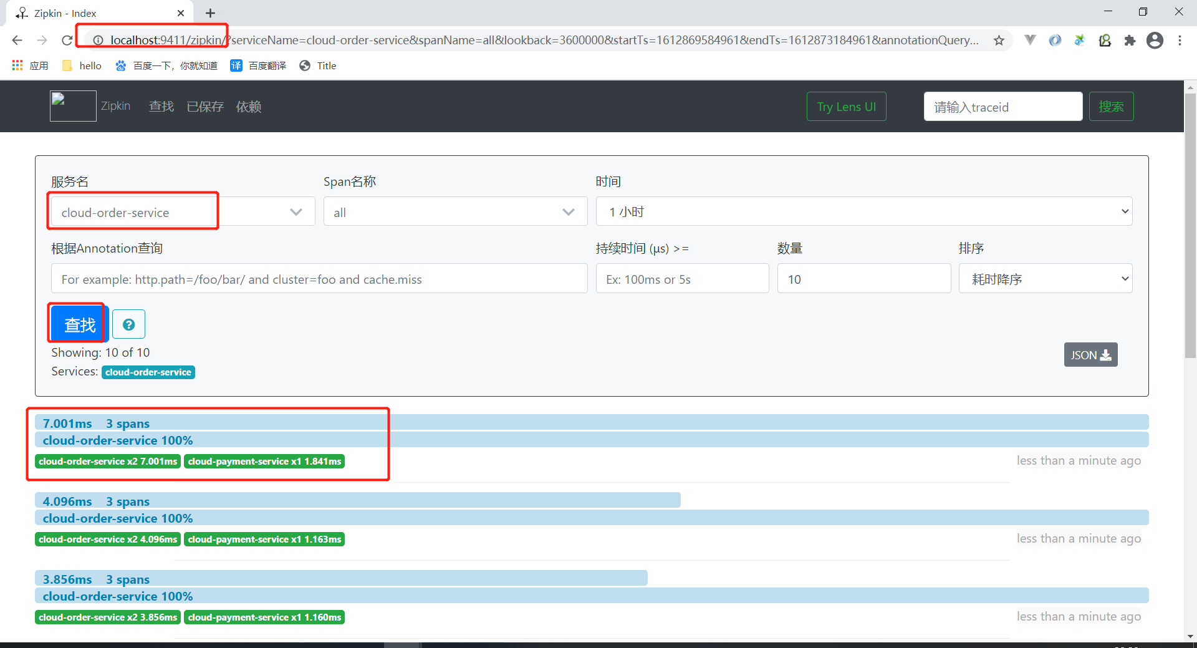Open the time range dropdown
1197x648 pixels.
(864, 212)
